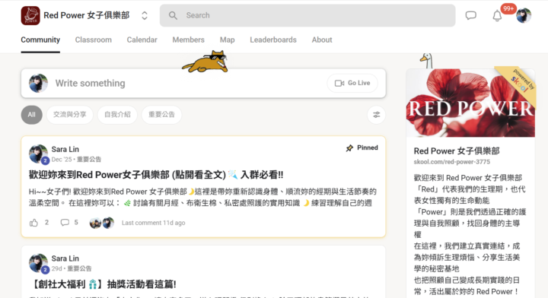The height and width of the screenshot is (298, 548).
Task: Go to the Map tab
Action: [227, 40]
